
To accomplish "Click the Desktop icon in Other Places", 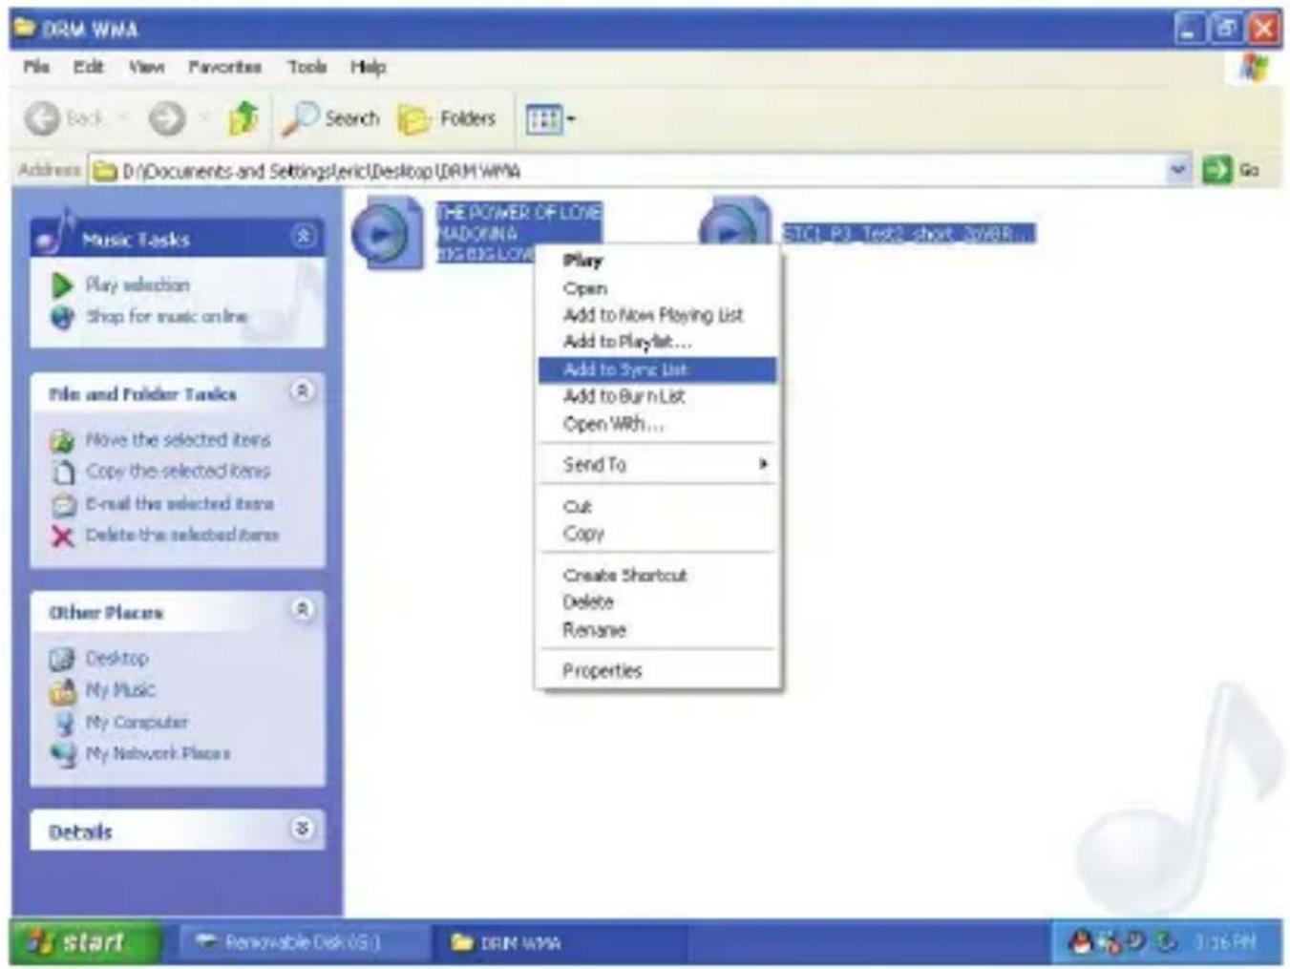I will tap(62, 659).
